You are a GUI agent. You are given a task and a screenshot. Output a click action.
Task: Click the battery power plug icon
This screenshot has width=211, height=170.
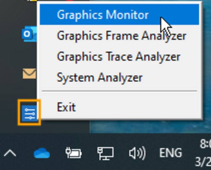tap(73, 153)
